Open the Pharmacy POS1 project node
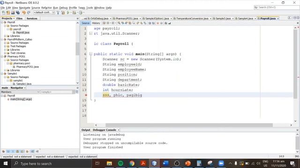The width and height of the screenshot is (300, 168). pyautogui.click(x=16, y=56)
